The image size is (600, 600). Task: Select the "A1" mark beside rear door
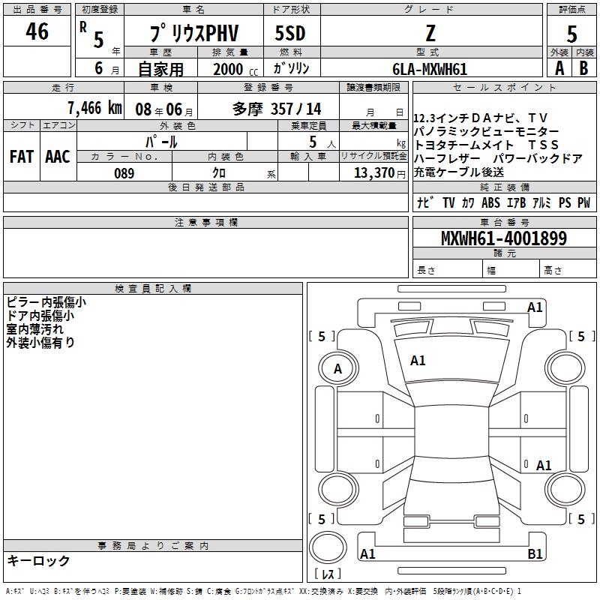tap(544, 466)
